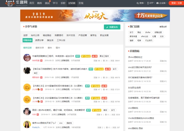Sort posts by 最热
Screen dimensions: 184x131
pos(50,48)
